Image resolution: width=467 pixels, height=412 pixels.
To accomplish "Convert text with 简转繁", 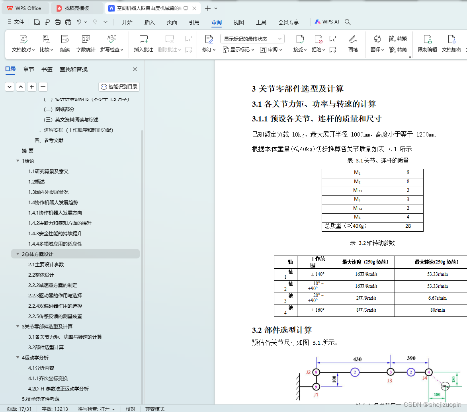I will coord(398,38).
